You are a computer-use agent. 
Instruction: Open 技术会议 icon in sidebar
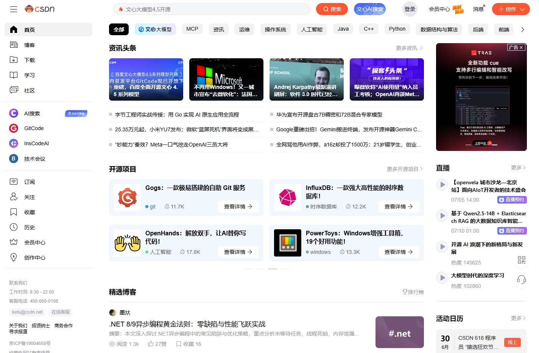14,159
